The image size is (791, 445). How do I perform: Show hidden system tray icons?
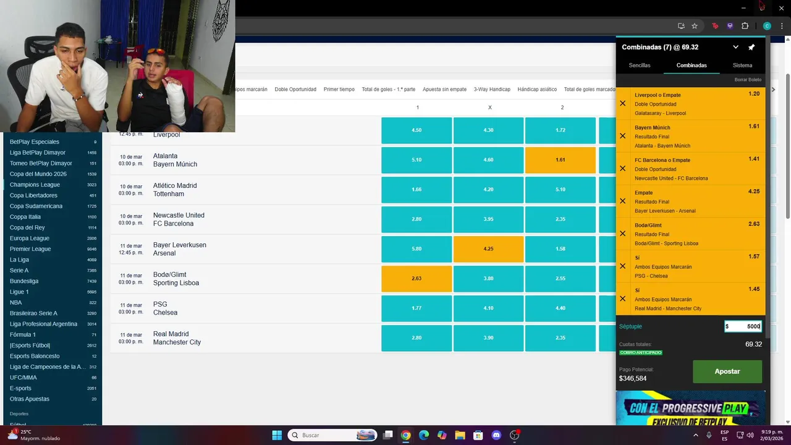click(x=695, y=435)
